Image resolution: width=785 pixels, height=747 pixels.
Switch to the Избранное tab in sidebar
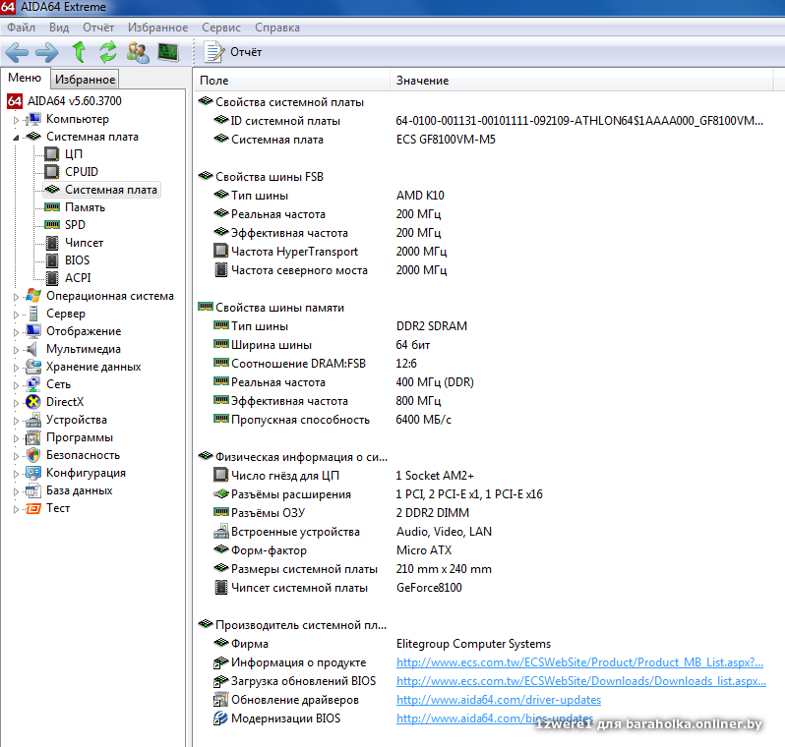(86, 80)
